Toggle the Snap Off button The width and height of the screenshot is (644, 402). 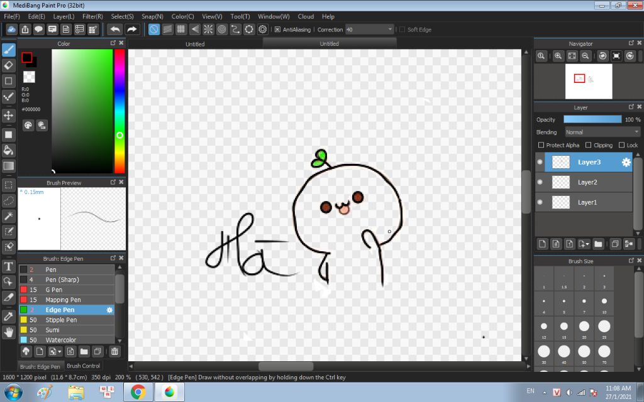coord(154,30)
